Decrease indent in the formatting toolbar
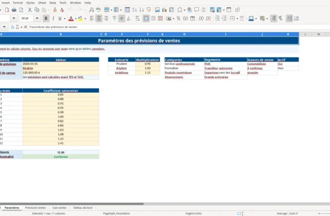This screenshot has height=216, width=330. click(x=224, y=19)
